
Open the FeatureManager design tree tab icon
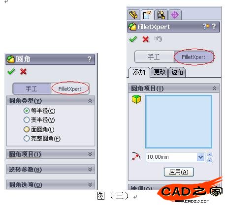[133, 15]
